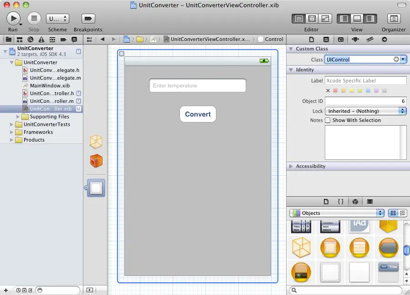410x295 pixels.
Task: Toggle Breakpoints in the toolbar
Action: (x=88, y=19)
